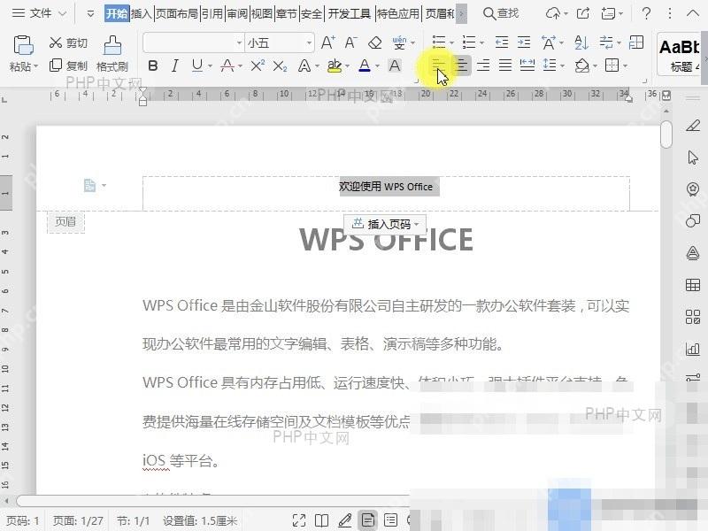Increase font size with A+ icon
The image size is (708, 531).
pyautogui.click(x=327, y=42)
